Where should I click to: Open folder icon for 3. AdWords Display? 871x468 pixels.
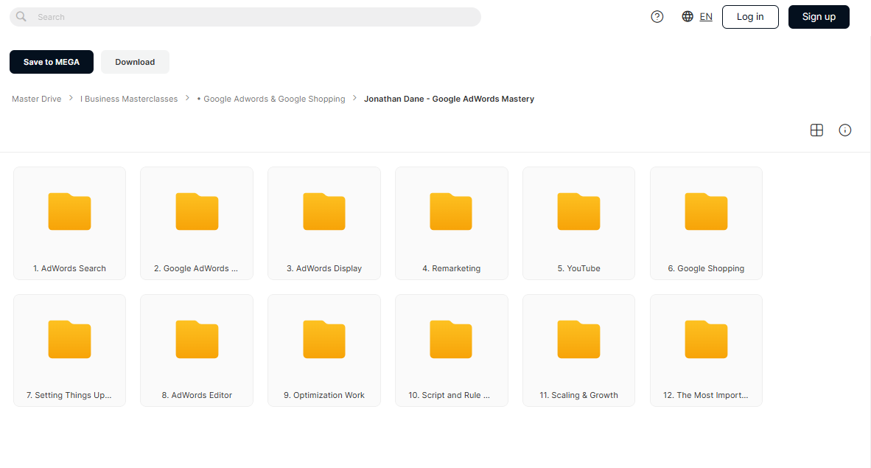[x=323, y=212]
